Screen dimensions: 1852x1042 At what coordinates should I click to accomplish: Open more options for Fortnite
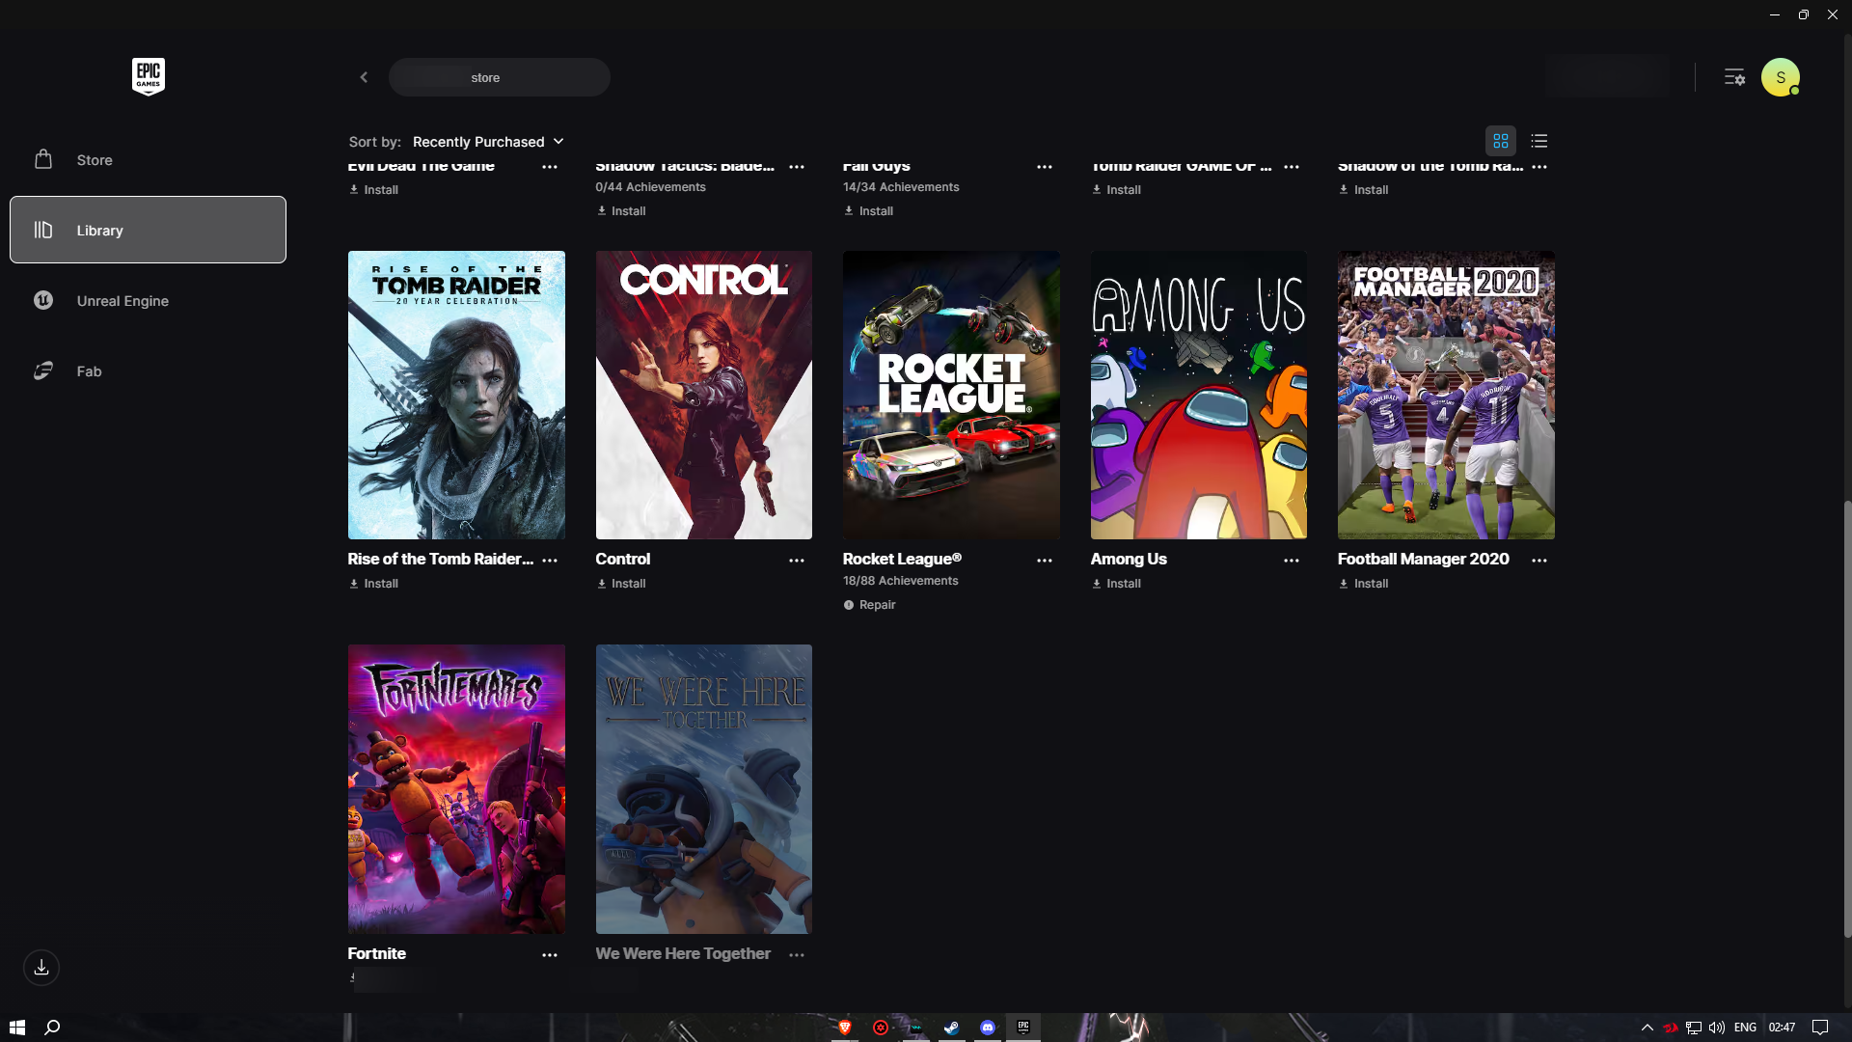point(550,955)
